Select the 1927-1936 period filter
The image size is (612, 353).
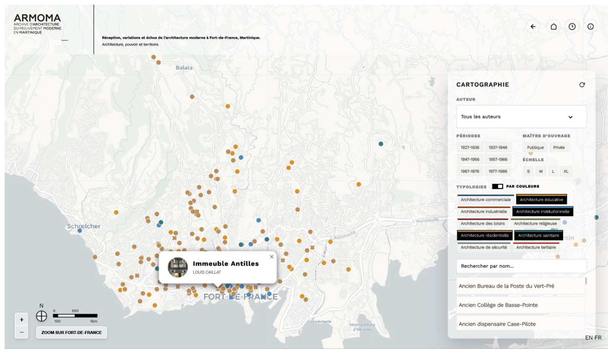click(x=470, y=147)
